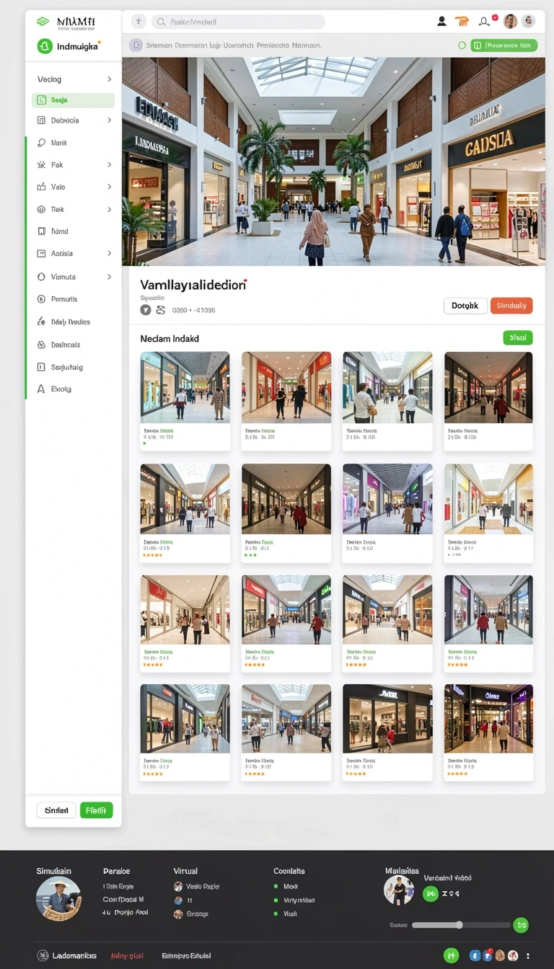
Task: Click the green button after footer slider
Action: tap(521, 925)
